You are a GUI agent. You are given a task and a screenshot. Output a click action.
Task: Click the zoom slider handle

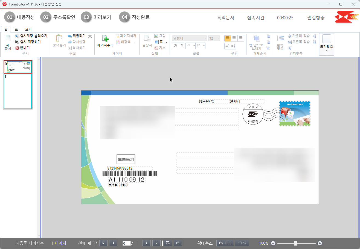295,243
